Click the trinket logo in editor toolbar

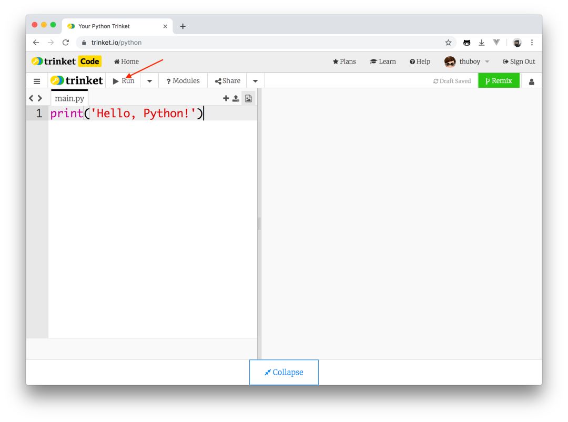[76, 80]
